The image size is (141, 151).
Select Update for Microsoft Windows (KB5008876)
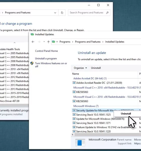[100, 119]
